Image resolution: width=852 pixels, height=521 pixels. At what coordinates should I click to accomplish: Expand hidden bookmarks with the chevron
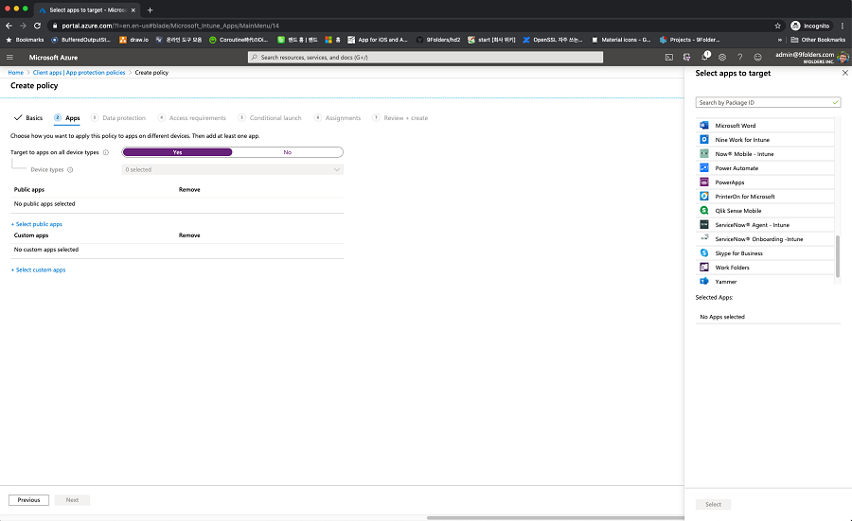pyautogui.click(x=780, y=40)
